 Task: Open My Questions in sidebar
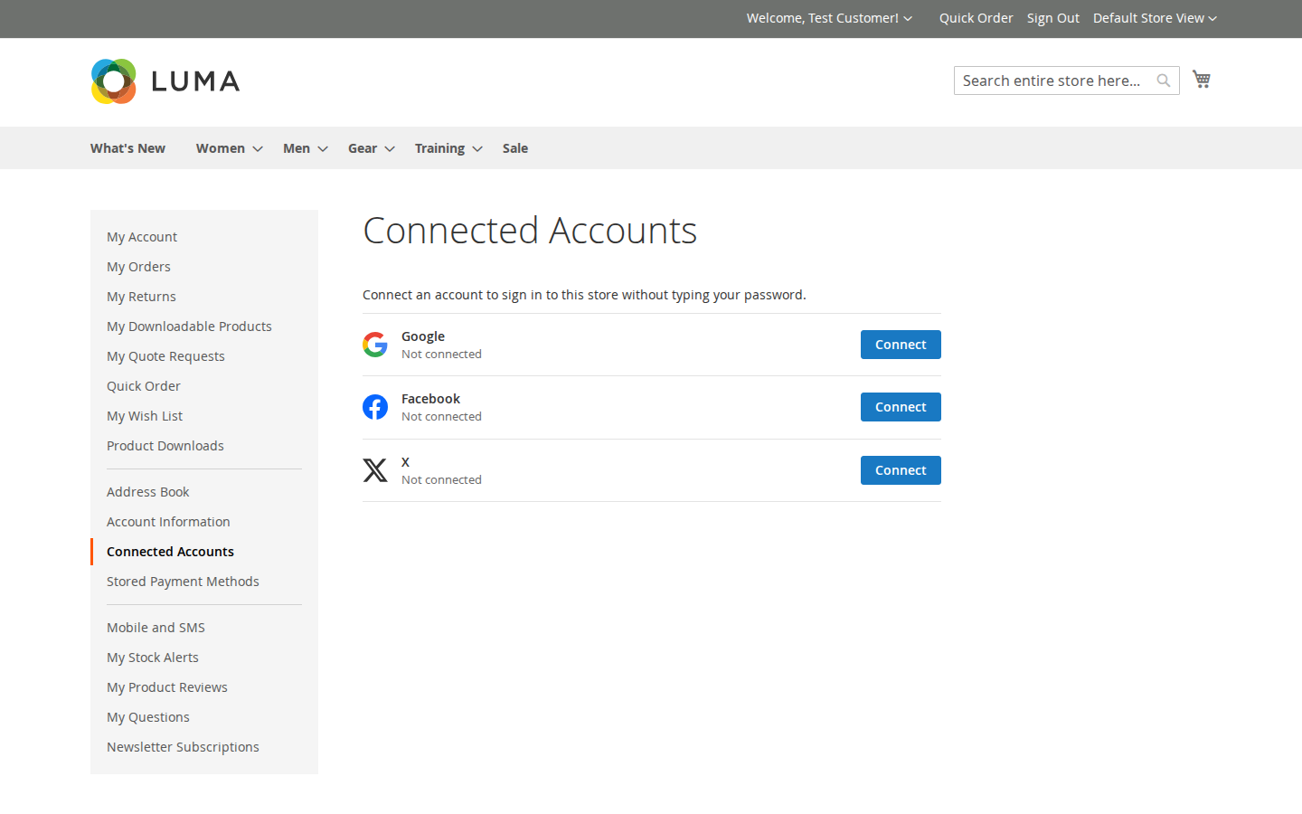(x=148, y=717)
